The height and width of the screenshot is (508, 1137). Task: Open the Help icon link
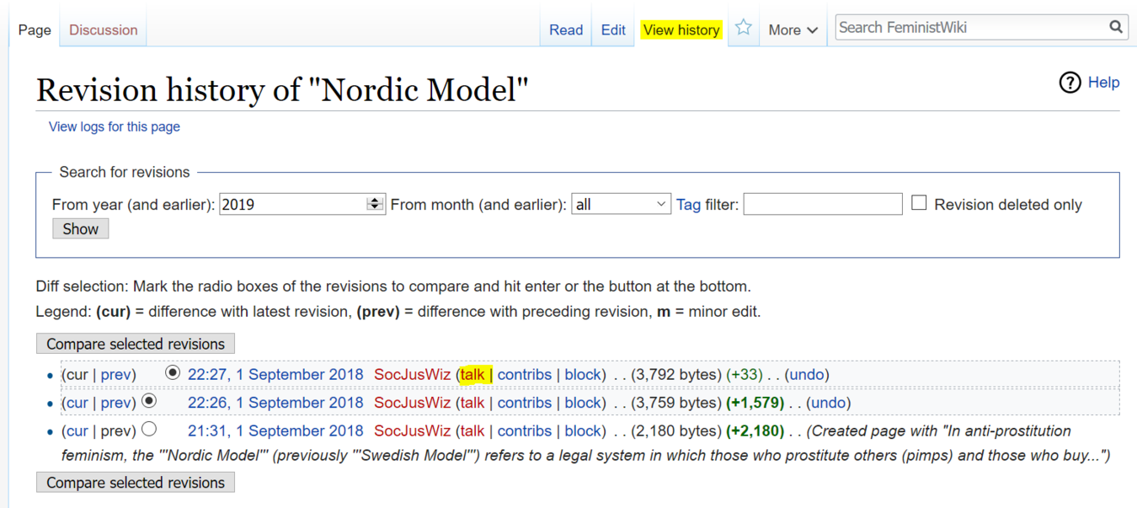click(x=1070, y=83)
